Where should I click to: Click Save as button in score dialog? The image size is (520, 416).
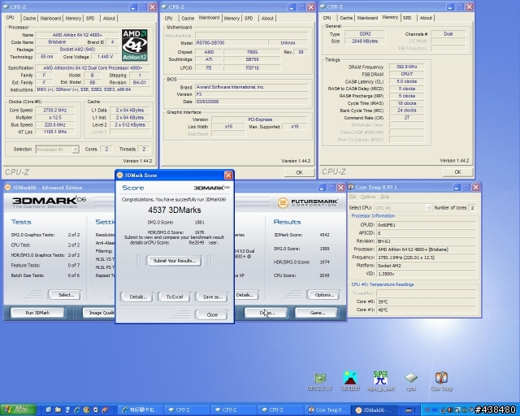click(x=212, y=297)
